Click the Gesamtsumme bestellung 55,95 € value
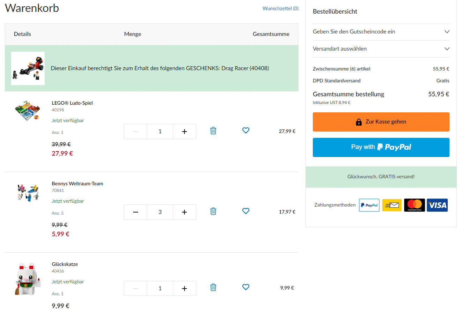Screen dimensions: 461x321 439,94
